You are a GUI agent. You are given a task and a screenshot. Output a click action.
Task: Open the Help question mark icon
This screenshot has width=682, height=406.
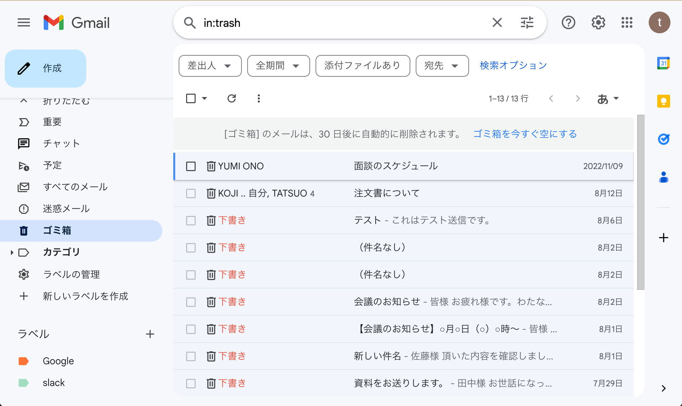click(x=568, y=23)
